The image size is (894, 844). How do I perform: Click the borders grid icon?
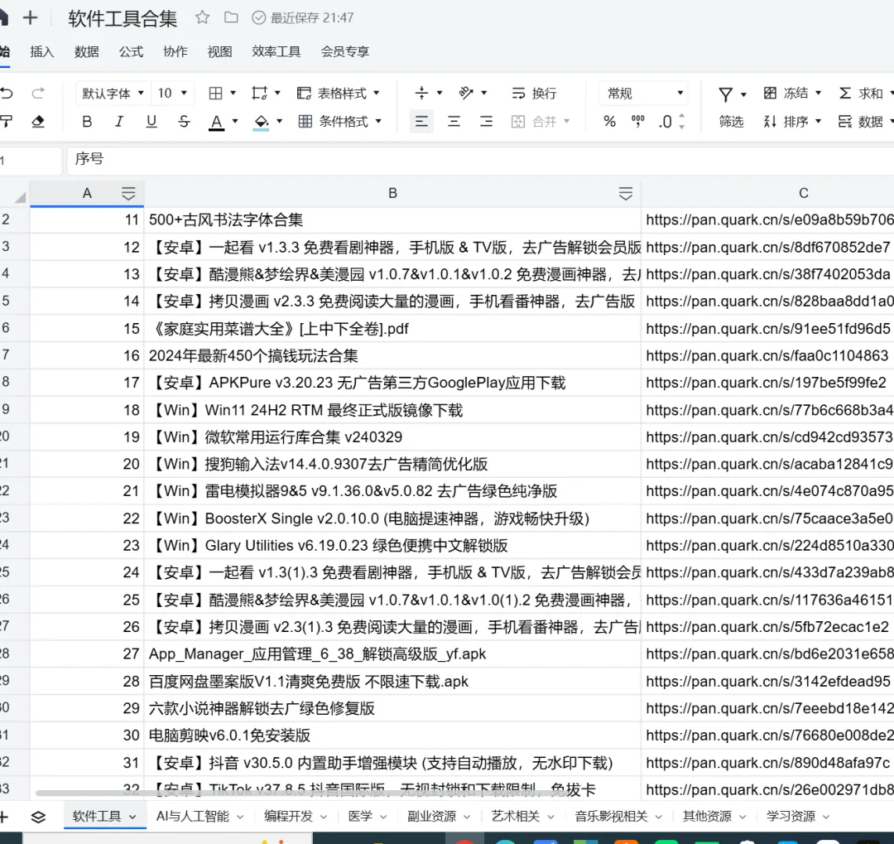pyautogui.click(x=215, y=93)
